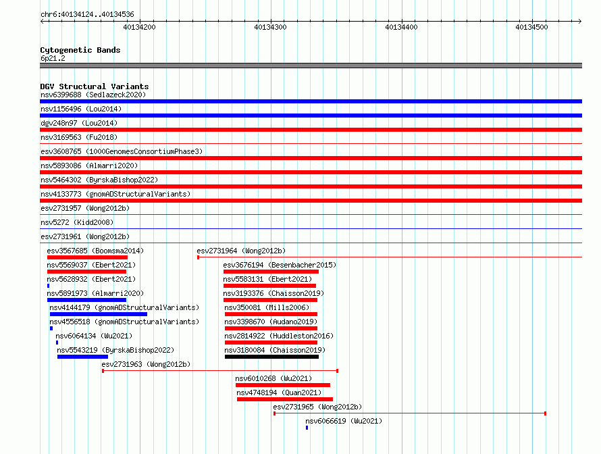This screenshot has width=601, height=454.
Task: Select the nsv5272 (Kidd2008) label
Action: [x=77, y=222]
